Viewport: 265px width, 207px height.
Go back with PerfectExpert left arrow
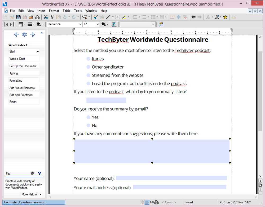click(16, 34)
